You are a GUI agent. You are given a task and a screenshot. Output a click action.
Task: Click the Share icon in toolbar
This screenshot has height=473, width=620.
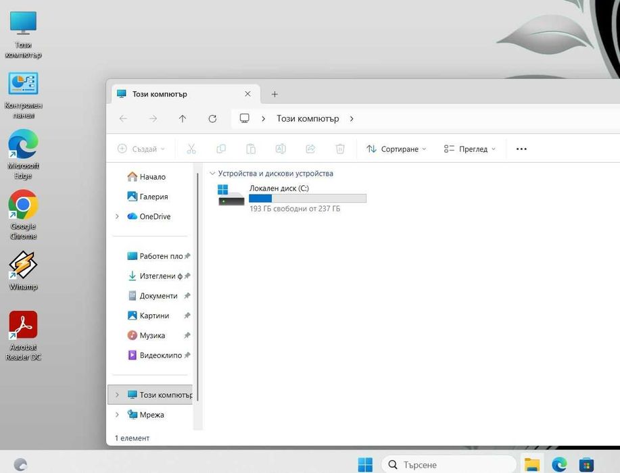[310, 149]
